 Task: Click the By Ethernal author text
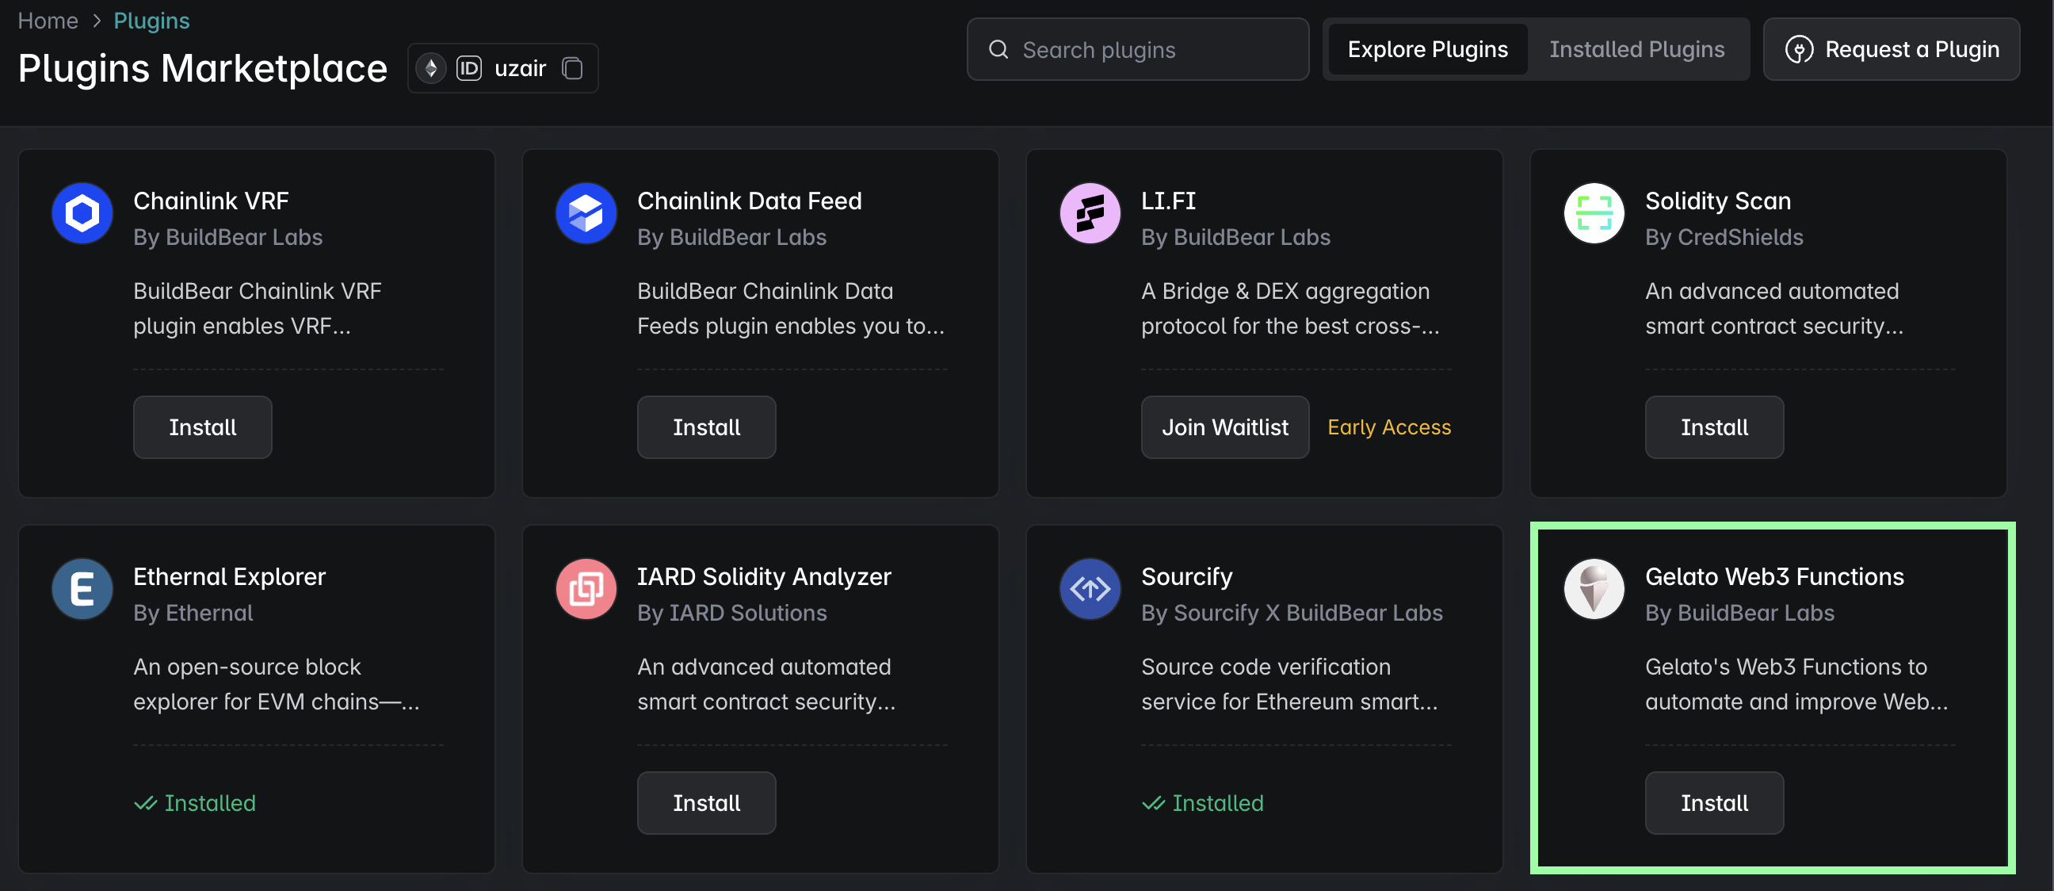[193, 614]
